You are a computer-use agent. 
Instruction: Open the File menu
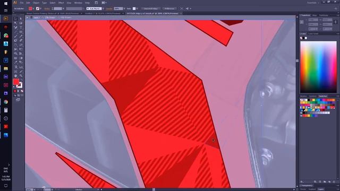click(x=22, y=3)
